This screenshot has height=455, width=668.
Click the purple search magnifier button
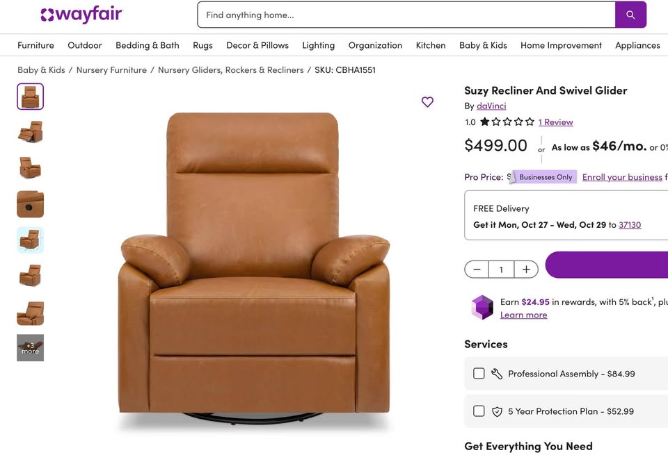coord(630,15)
